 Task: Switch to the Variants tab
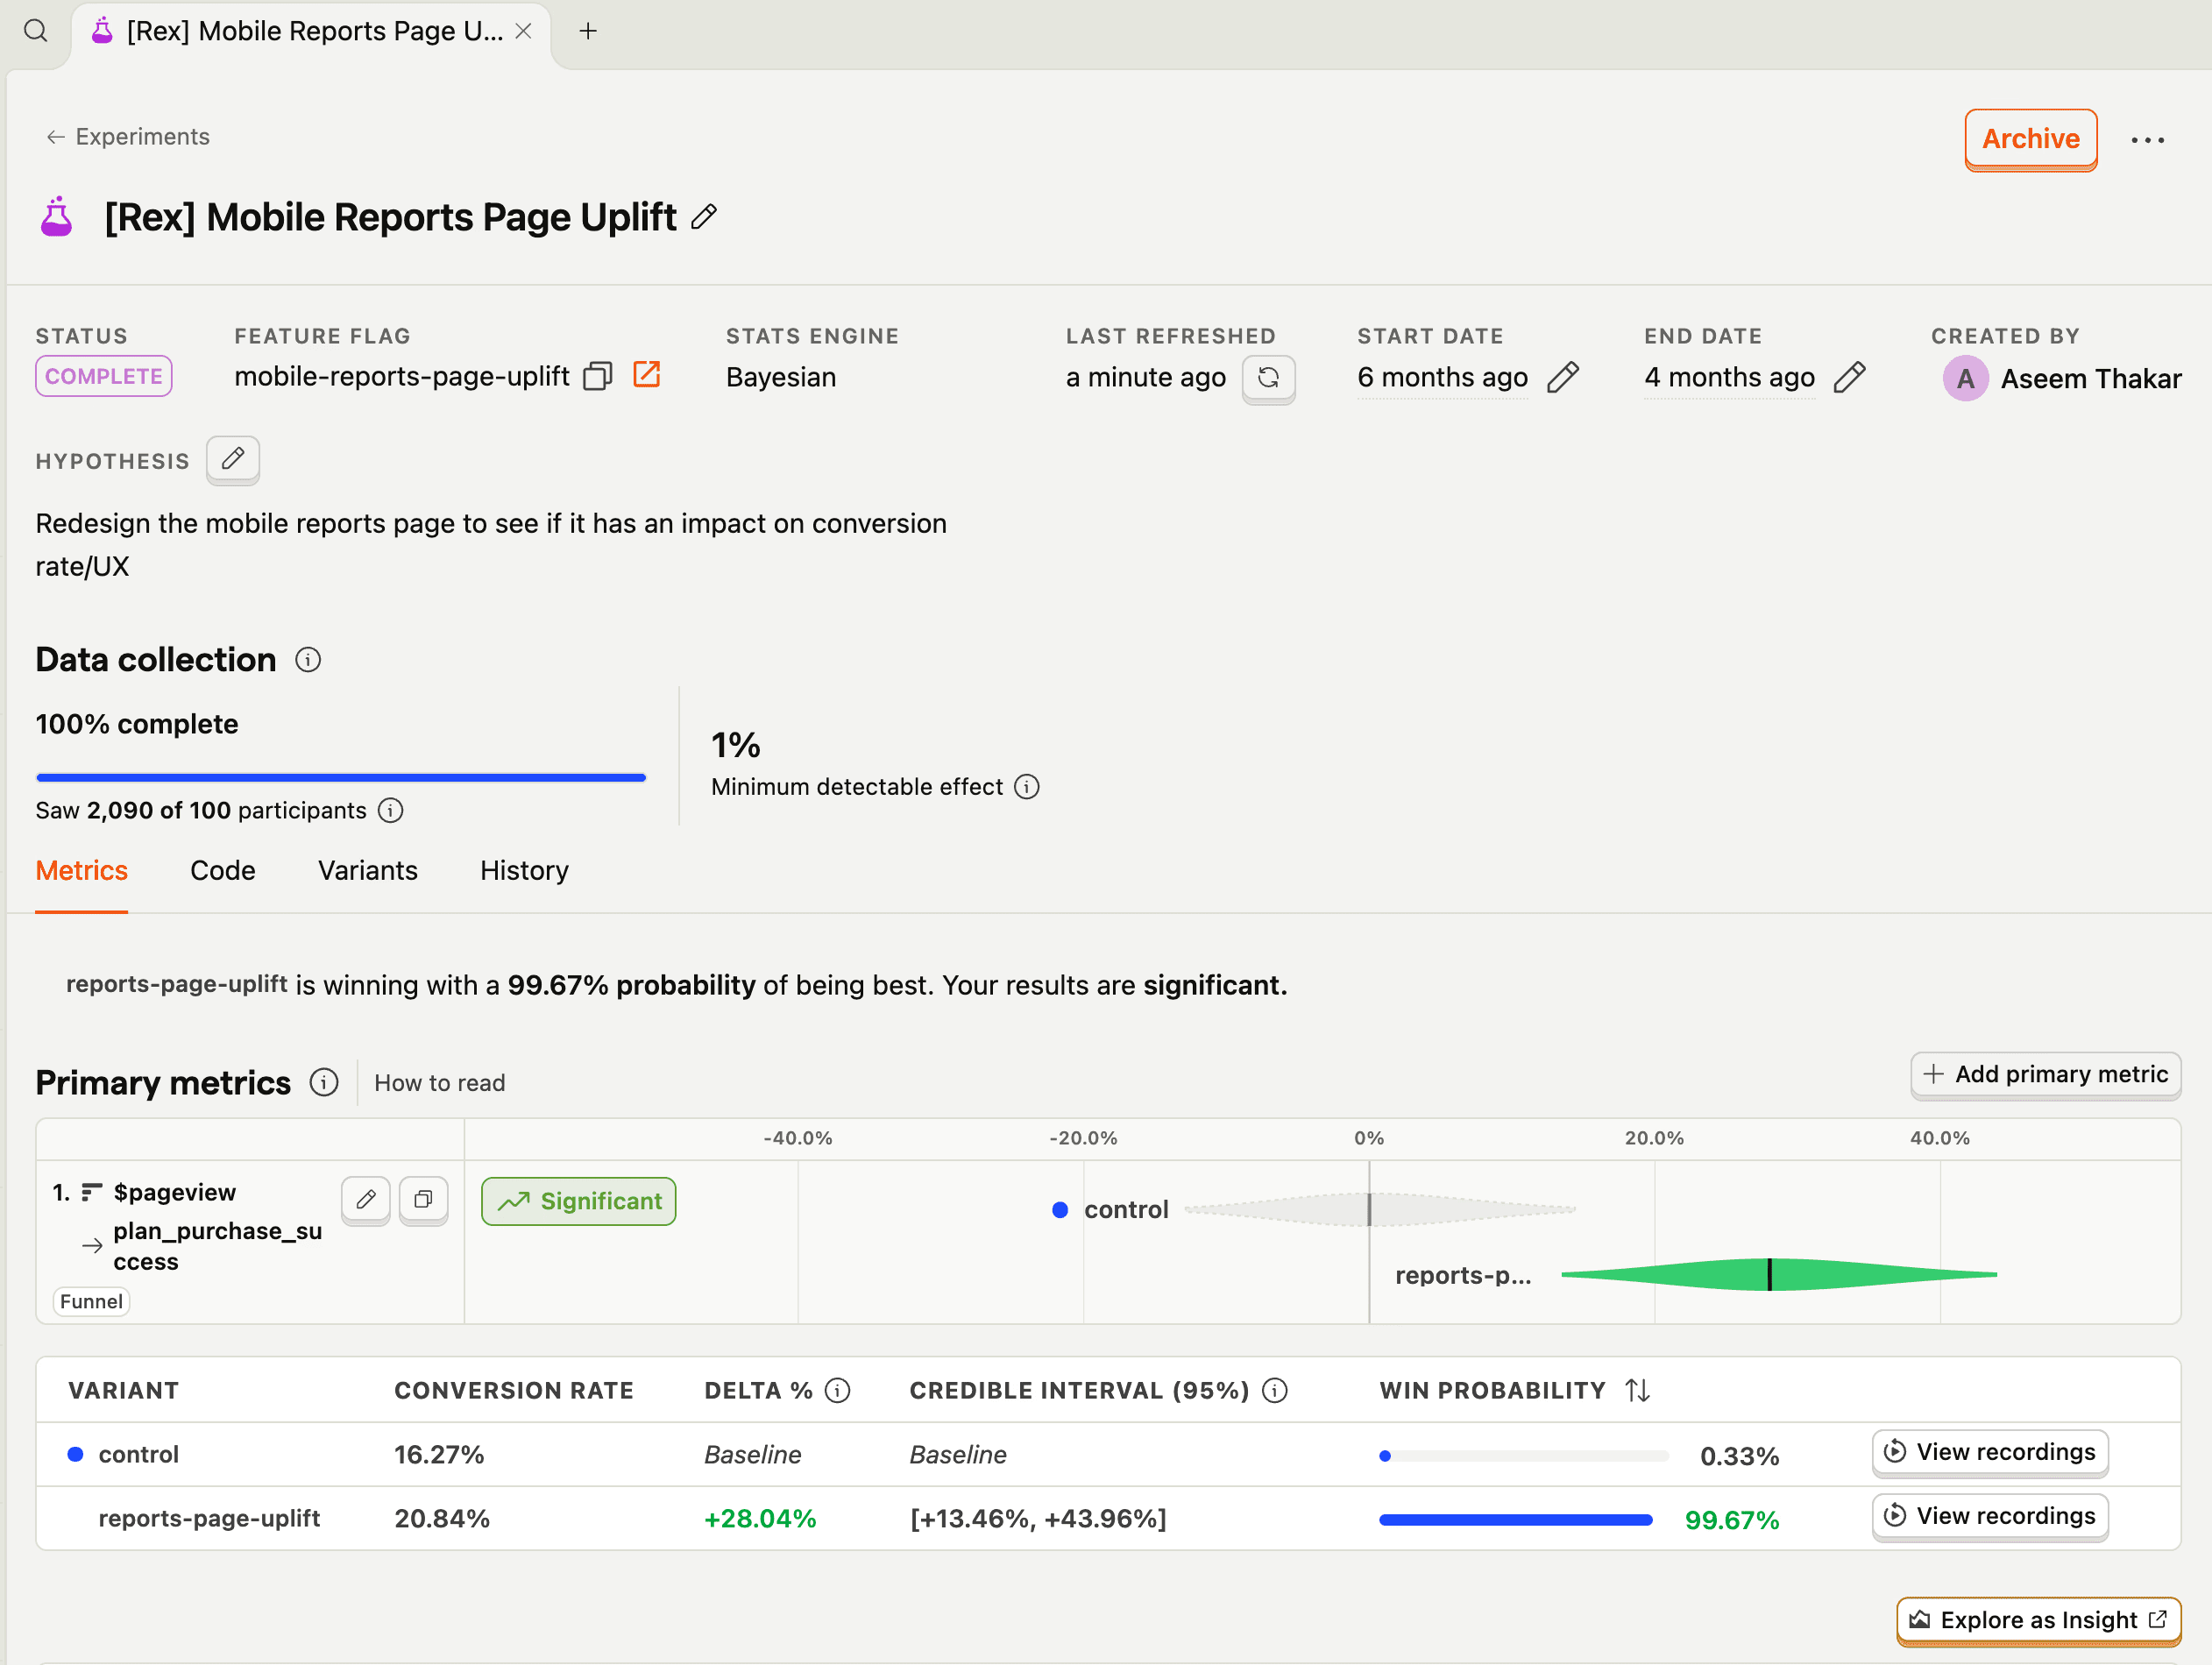pyautogui.click(x=367, y=870)
